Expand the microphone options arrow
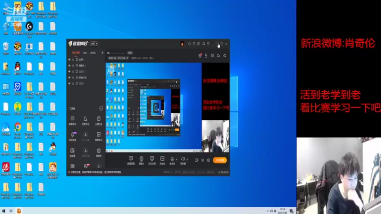Image resolution: width=381 pixels, height=214 pixels. [177, 159]
